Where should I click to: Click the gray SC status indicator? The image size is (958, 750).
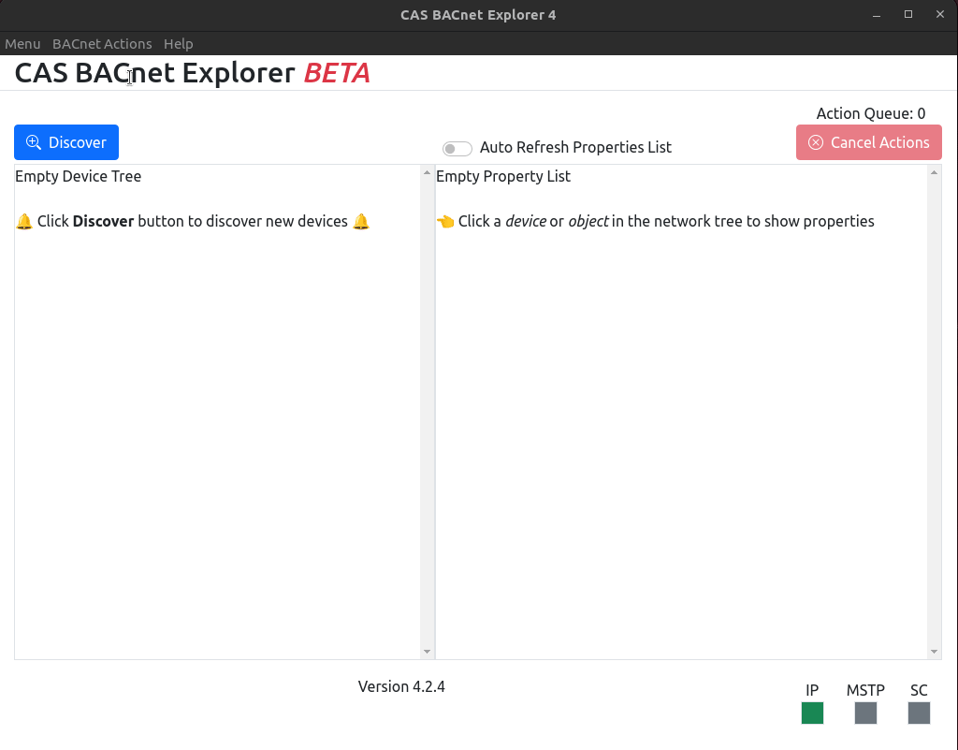919,713
